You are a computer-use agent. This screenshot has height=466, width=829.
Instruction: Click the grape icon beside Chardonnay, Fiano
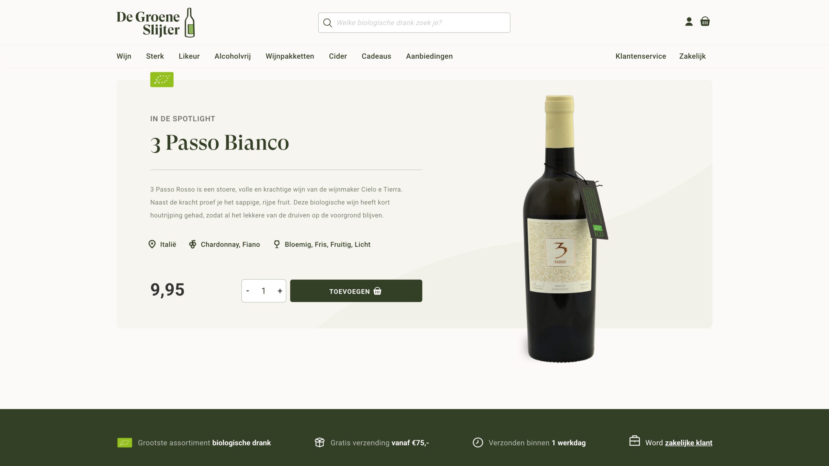pyautogui.click(x=193, y=244)
